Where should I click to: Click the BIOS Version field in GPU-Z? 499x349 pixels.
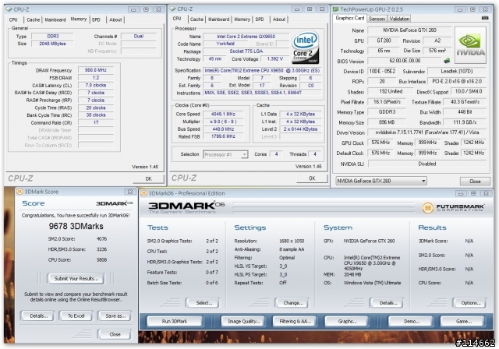pos(404,61)
